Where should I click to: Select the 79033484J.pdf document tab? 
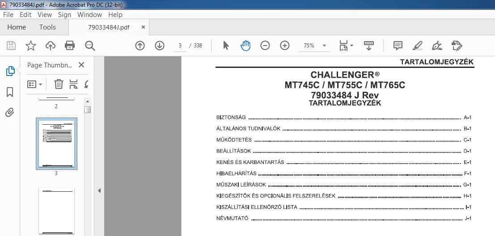pos(109,27)
